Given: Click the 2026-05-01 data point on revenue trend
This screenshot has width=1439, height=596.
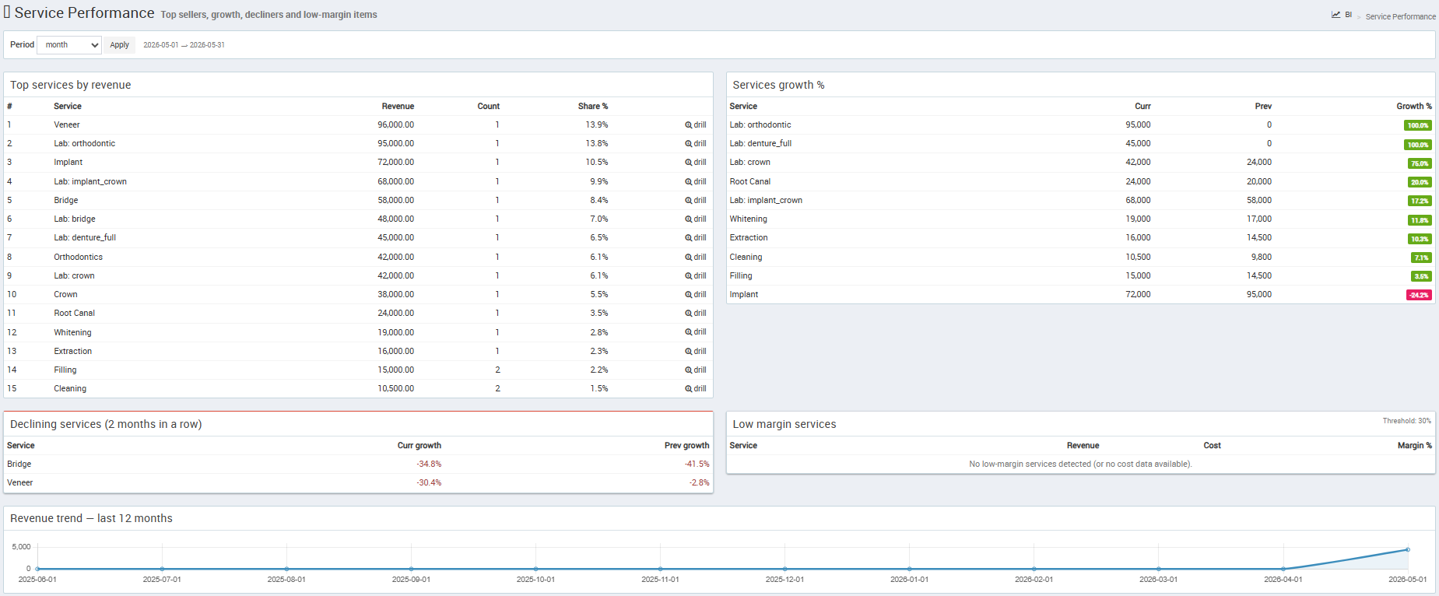Looking at the screenshot, I should tap(1407, 550).
